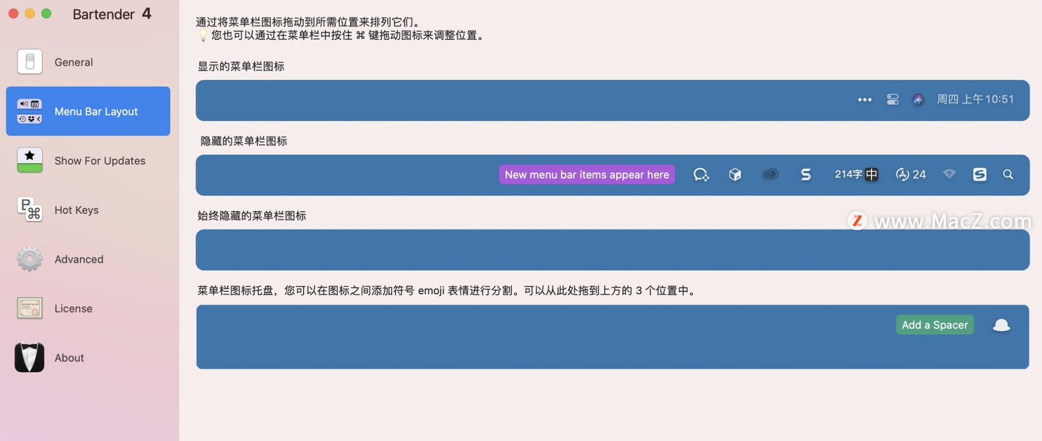Click the lightbulb tip icon
The width and height of the screenshot is (1042, 441).
click(202, 35)
